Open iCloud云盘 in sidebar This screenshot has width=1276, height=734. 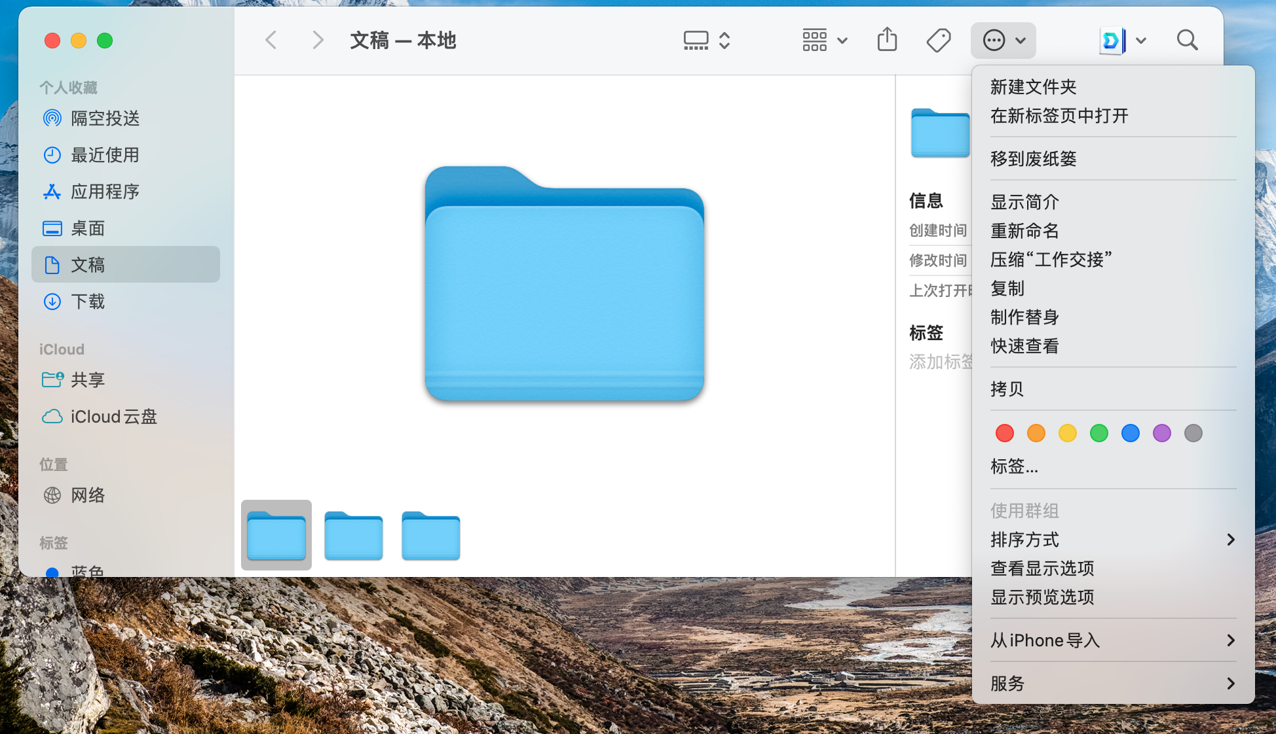click(x=113, y=417)
